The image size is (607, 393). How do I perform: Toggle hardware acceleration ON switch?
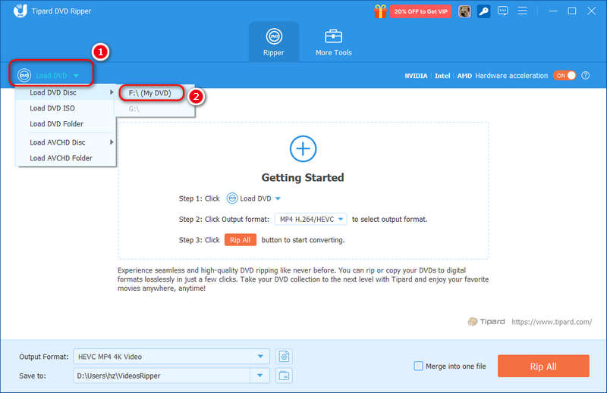click(565, 76)
